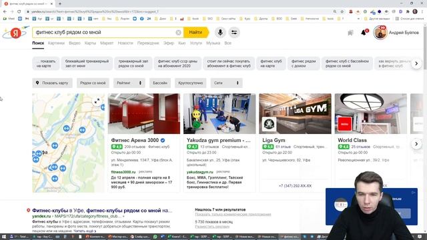
Task: Click Liga Gym phone number +7 (347) 292
Action: (x=295, y=186)
